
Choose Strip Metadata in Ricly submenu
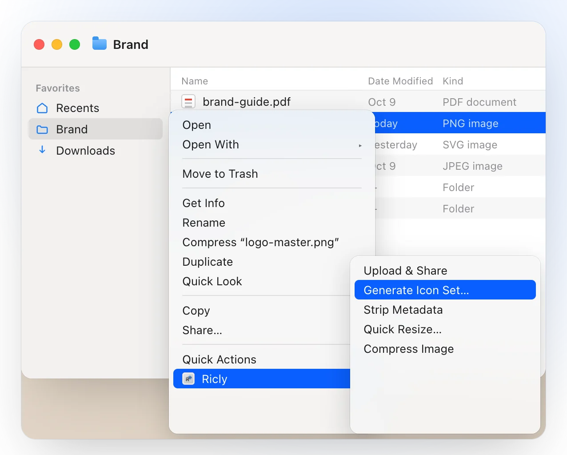click(x=445, y=310)
